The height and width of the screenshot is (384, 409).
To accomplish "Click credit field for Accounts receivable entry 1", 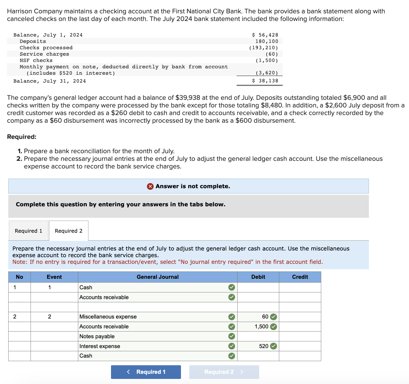I will pos(300,297).
